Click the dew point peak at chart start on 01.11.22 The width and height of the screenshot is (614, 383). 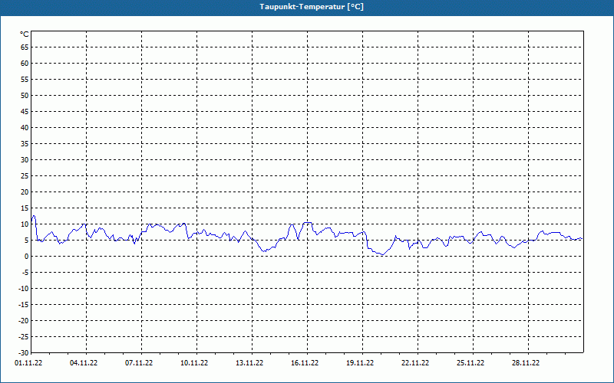click(34, 216)
